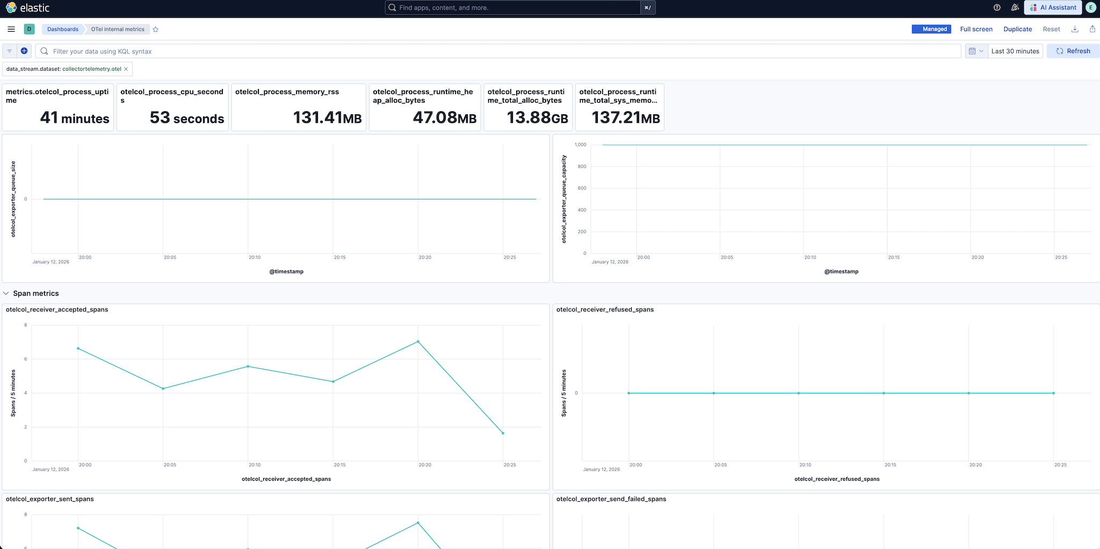Screen dimensions: 1100x549
Task: Star the OTel internal metrics dashboard
Action: [155, 29]
